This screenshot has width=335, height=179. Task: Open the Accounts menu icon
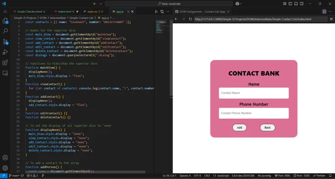click(x=5, y=158)
